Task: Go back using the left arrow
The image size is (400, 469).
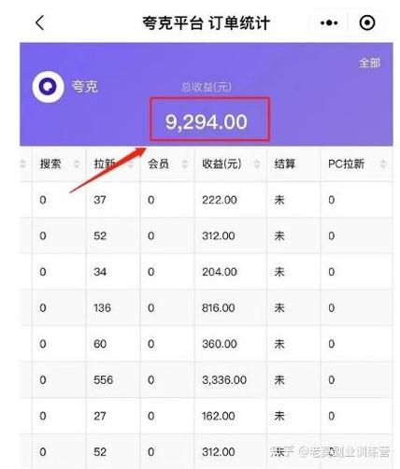Action: coord(40,22)
